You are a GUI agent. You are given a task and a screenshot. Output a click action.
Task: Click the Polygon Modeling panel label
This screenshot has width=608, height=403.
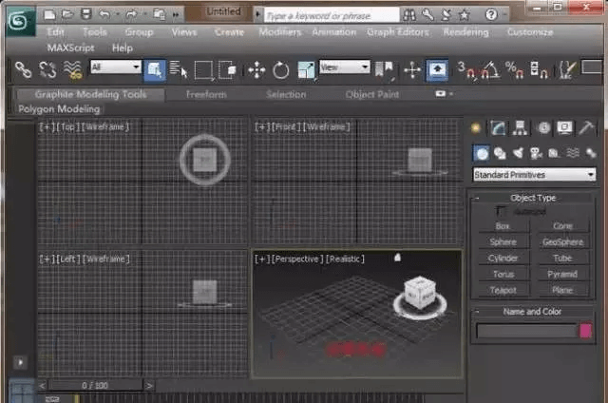click(59, 109)
